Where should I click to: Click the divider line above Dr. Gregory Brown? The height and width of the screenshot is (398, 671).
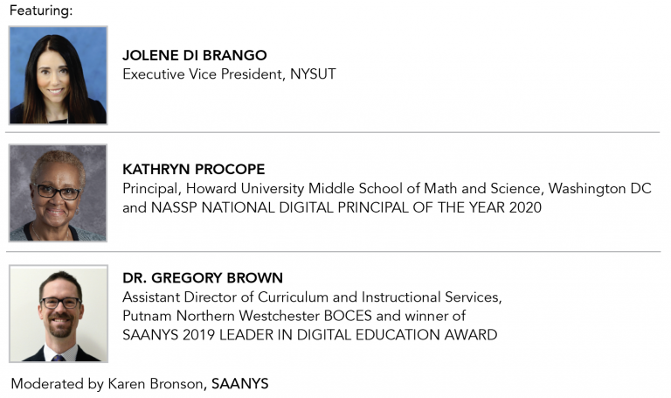click(x=334, y=251)
